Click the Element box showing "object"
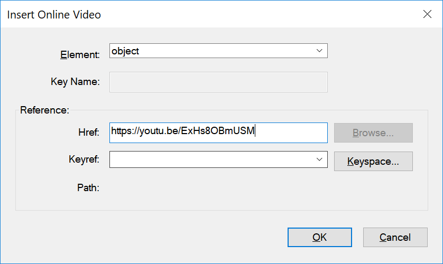 (x=211, y=51)
